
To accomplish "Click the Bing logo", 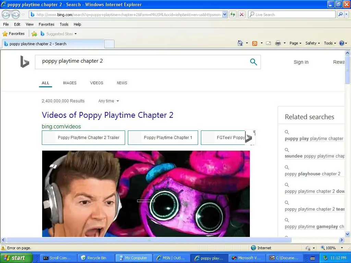I will pos(25,62).
